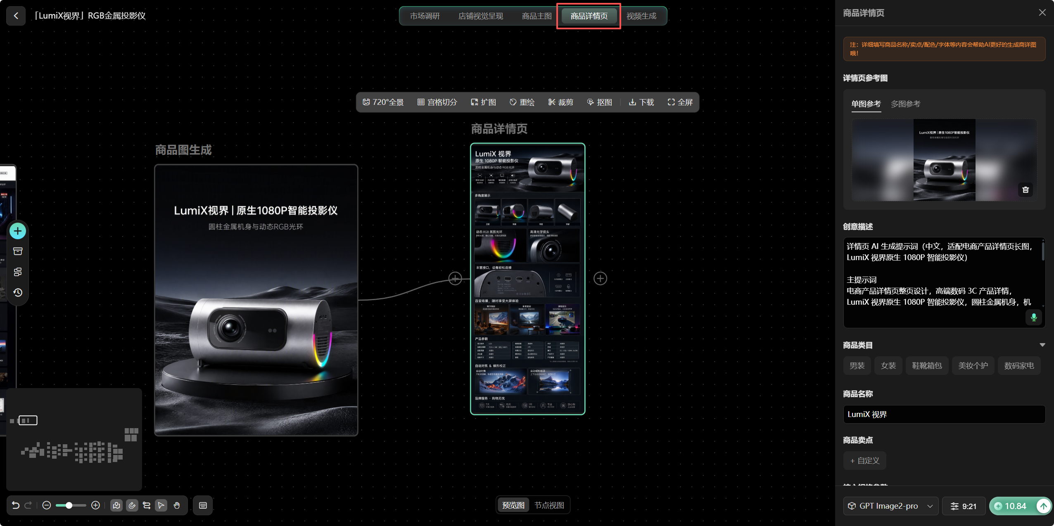
Task: Click the node layout icon in left sidebar
Action: [x=18, y=272]
